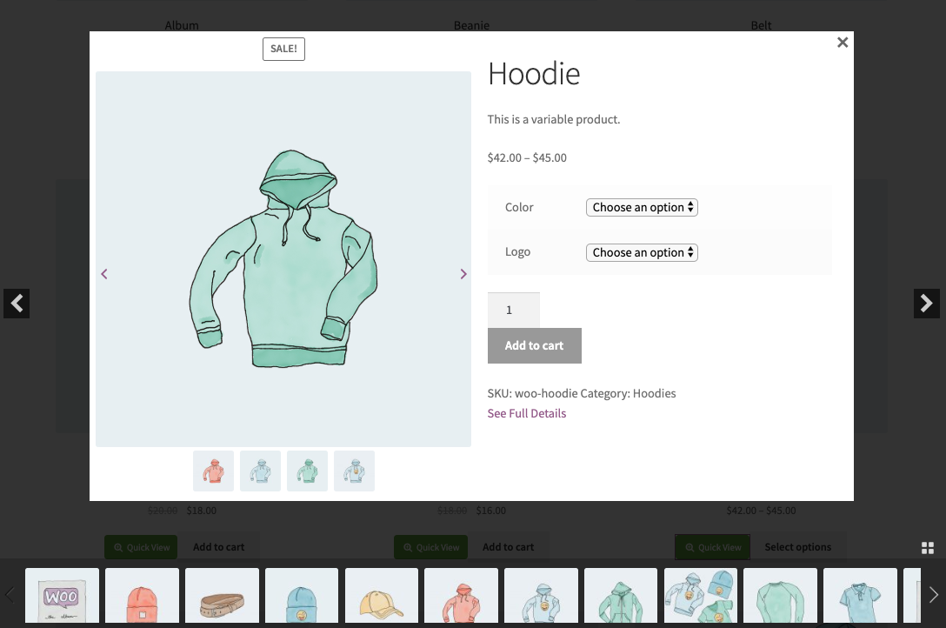Show next hoodie image in gallery

(463, 274)
